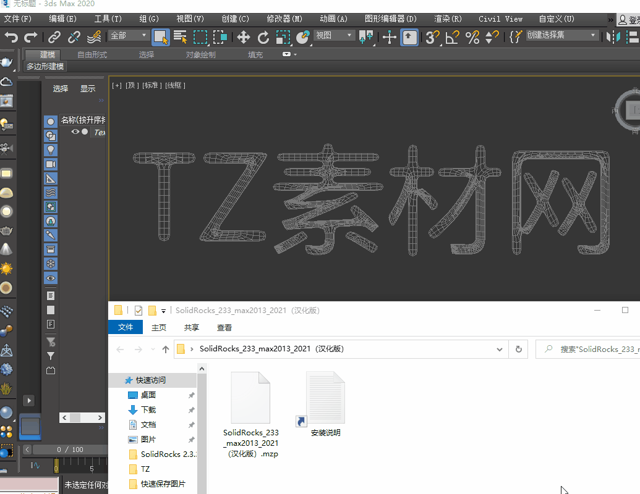The image size is (640, 494).
Task: Open scene explorer 显示 menu
Action: click(x=87, y=88)
